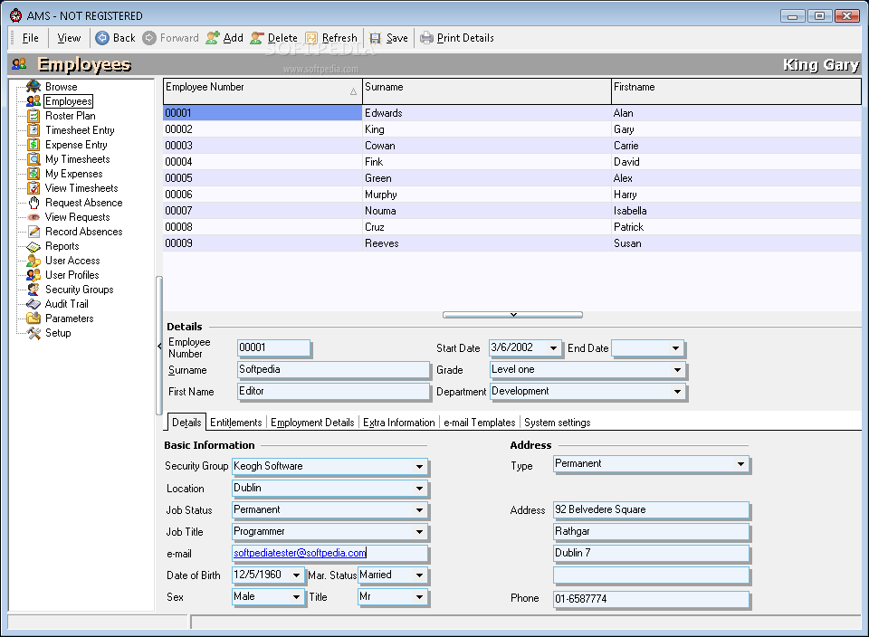
Task: Click the Back arrow icon in toolbar
Action: tap(102, 38)
